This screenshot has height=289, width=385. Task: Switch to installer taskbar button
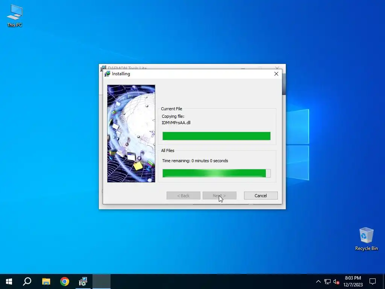pos(83,281)
